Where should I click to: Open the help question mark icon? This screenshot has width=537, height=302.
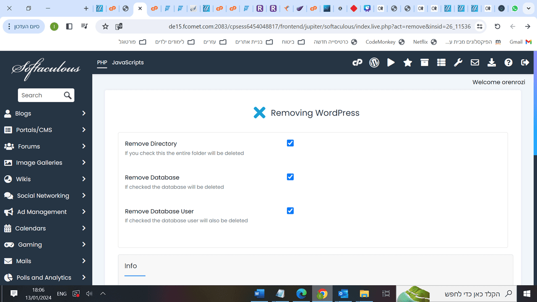point(508,62)
